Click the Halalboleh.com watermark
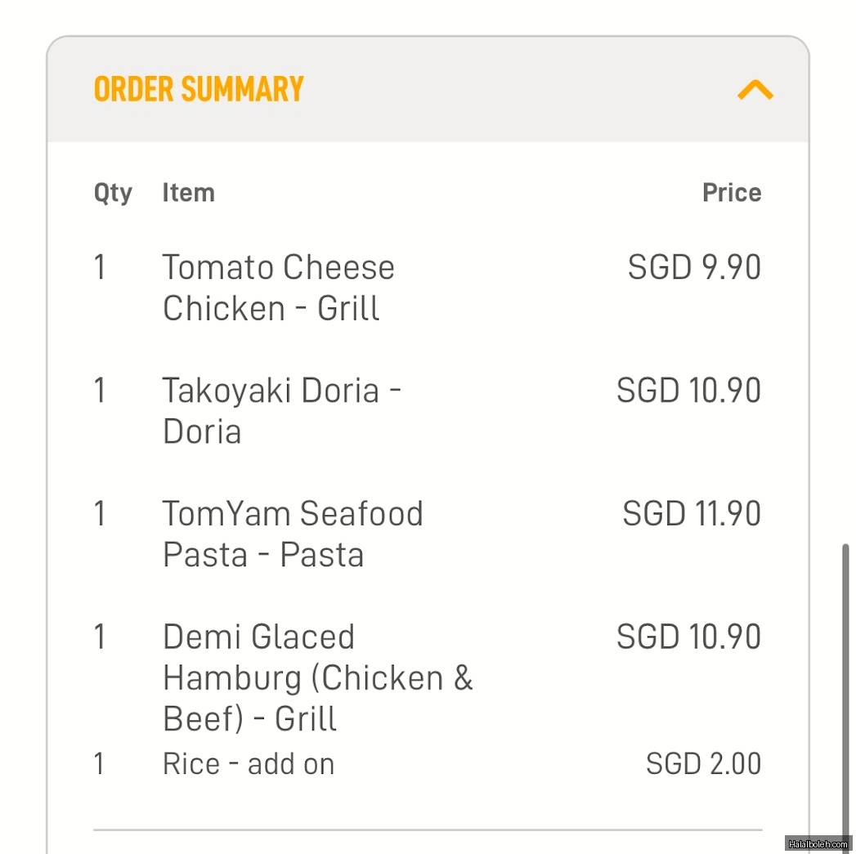 pyautogui.click(x=818, y=843)
